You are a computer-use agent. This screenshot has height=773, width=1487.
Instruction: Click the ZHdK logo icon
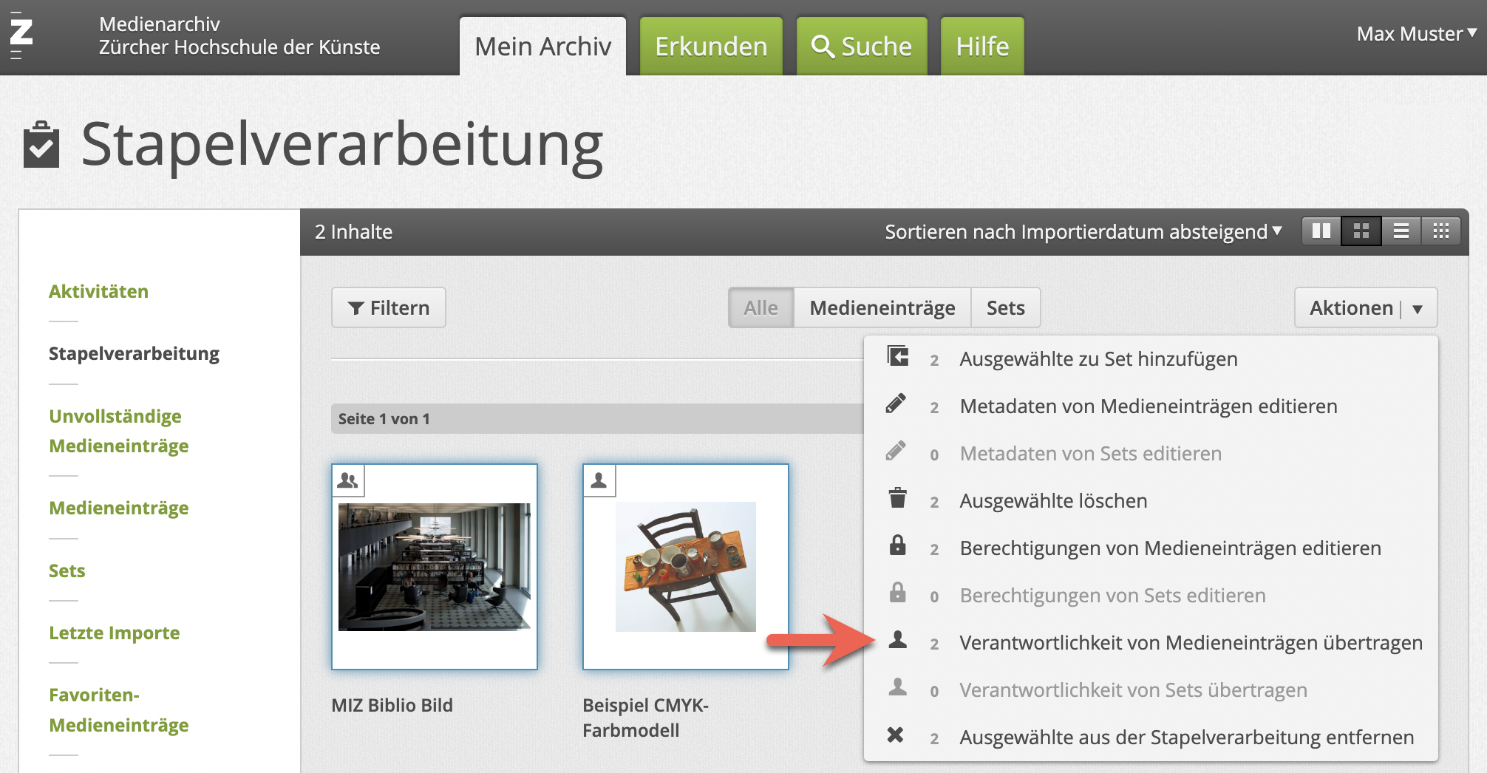pyautogui.click(x=21, y=35)
